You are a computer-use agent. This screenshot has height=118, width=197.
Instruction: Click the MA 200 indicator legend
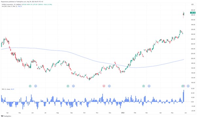9,6
